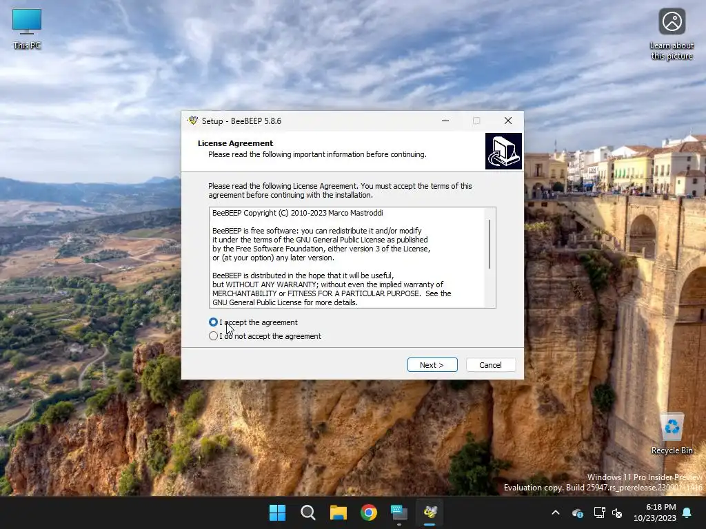Viewport: 706px width, 529px height.
Task: Open File Explorer from the taskbar
Action: pyautogui.click(x=338, y=512)
